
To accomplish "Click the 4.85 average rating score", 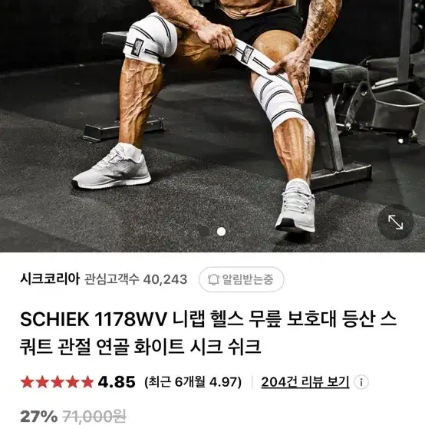I will pyautogui.click(x=117, y=382).
